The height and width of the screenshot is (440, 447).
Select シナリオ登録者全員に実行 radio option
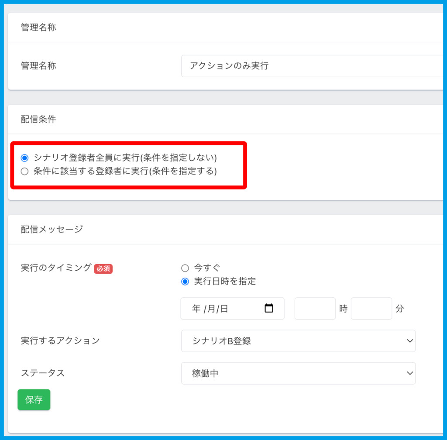point(24,158)
